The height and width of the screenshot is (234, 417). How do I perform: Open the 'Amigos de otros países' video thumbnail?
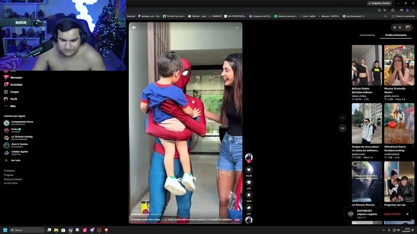pyautogui.click(x=367, y=123)
